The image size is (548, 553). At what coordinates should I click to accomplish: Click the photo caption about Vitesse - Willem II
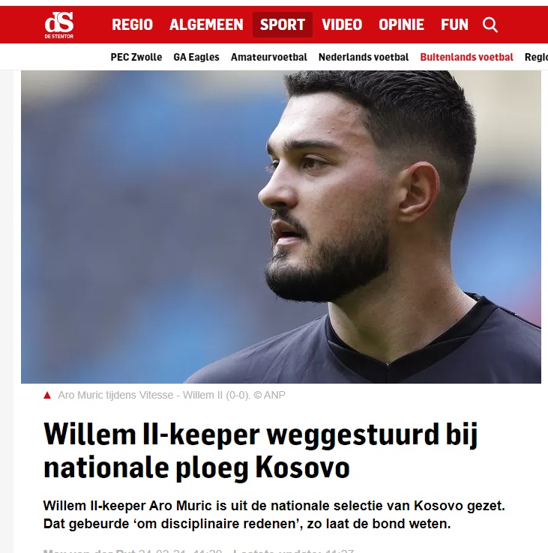coord(172,395)
